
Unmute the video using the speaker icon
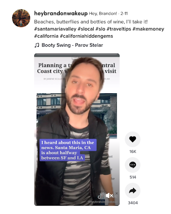click(x=109, y=196)
